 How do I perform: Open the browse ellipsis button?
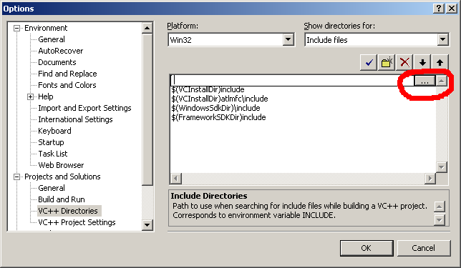[424, 81]
